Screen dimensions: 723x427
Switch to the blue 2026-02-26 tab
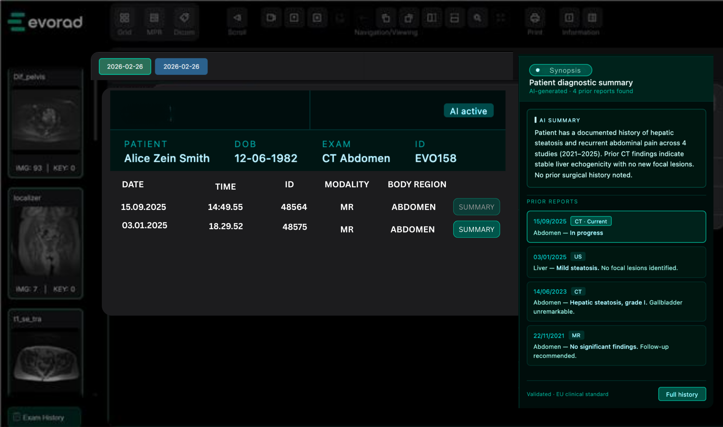[x=181, y=67]
